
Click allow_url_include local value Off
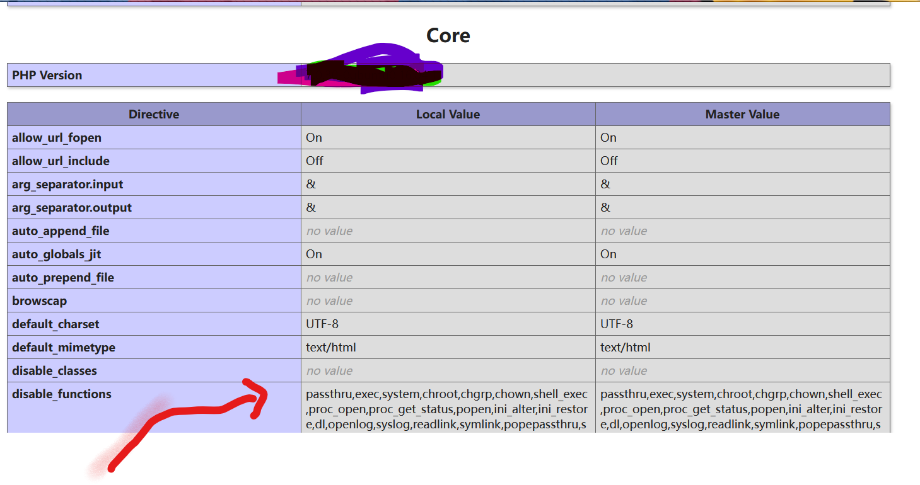point(315,161)
